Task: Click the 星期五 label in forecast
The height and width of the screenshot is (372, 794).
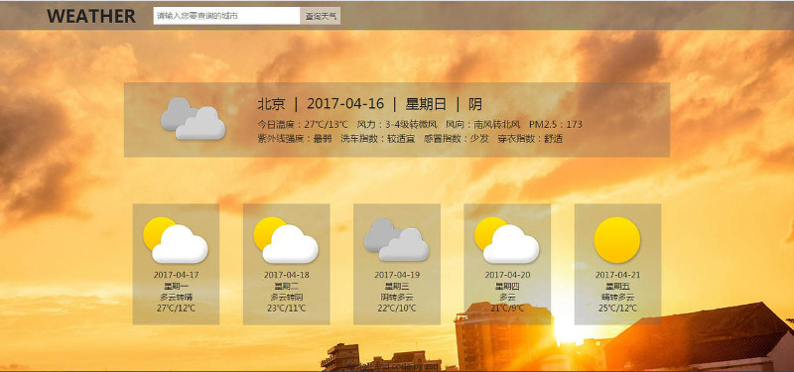Action: click(617, 286)
